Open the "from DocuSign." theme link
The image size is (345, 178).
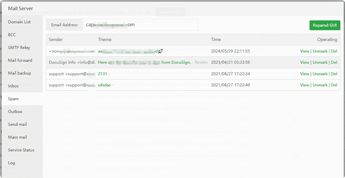176,62
